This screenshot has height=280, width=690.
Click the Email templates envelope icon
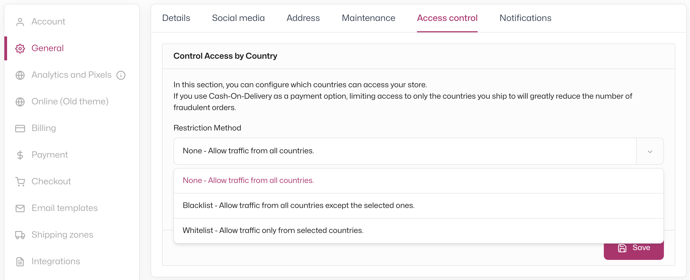pos(20,208)
